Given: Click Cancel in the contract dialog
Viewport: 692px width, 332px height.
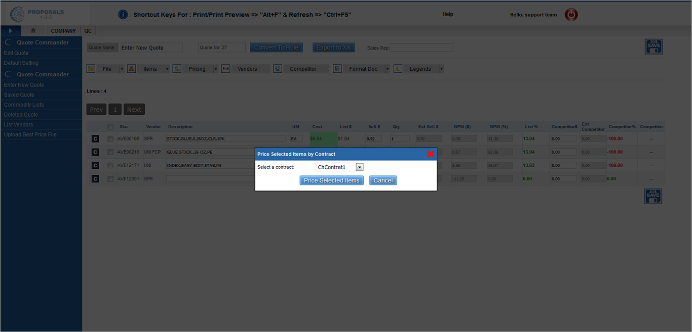Looking at the screenshot, I should (x=383, y=180).
